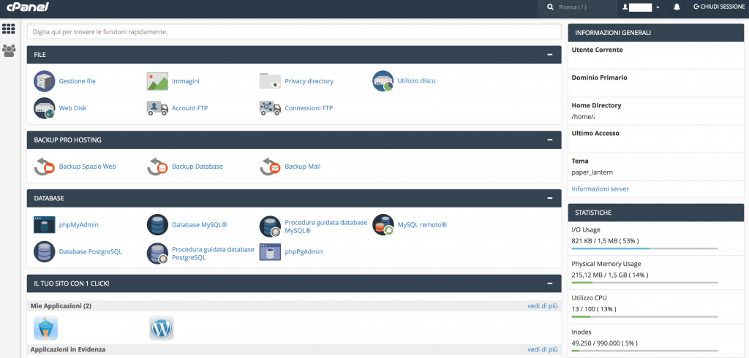Open the phpMyAdmin icon
Viewport: 749px width, 358px height.
(x=45, y=225)
